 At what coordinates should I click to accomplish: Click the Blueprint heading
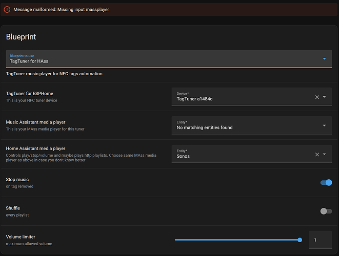point(21,37)
